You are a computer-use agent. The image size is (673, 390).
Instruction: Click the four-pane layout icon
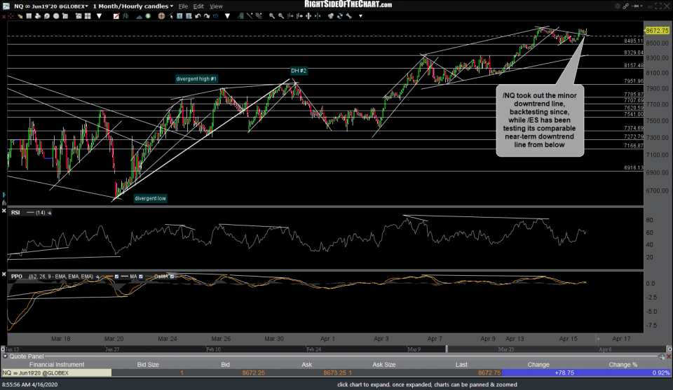point(88,16)
